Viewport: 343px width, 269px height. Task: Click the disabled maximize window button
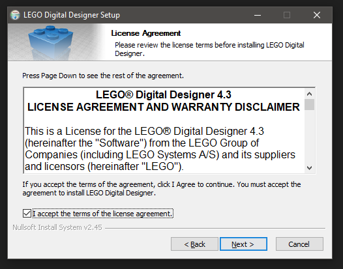click(287, 15)
